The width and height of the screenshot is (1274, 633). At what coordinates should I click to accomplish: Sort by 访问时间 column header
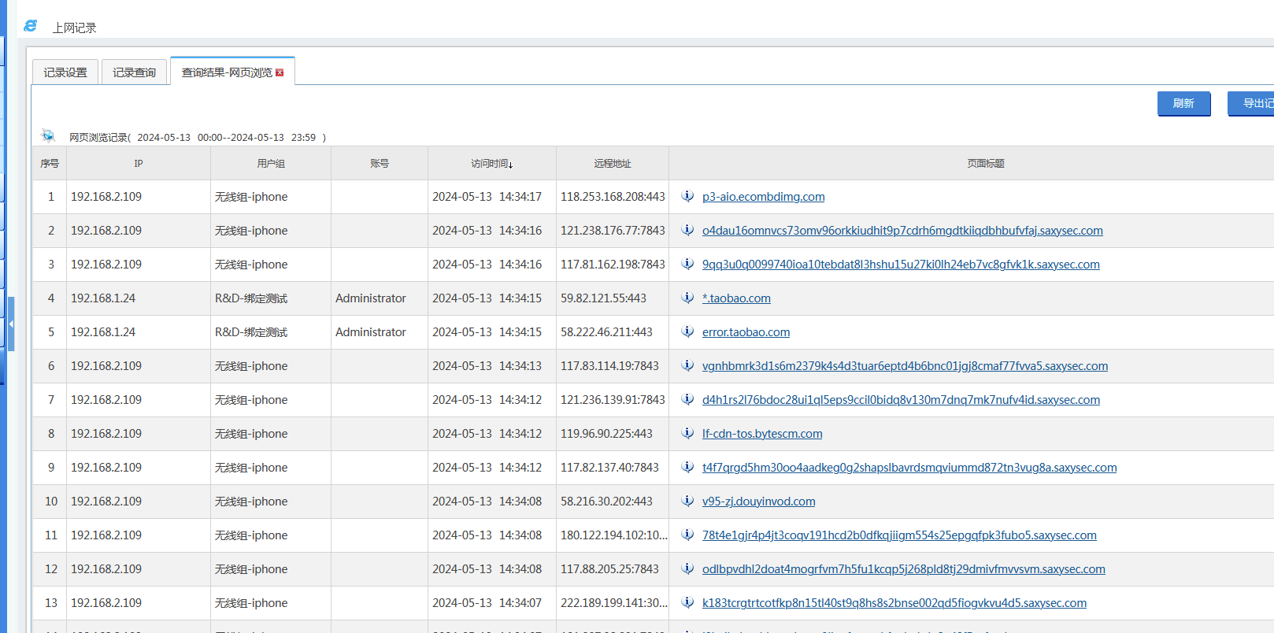click(x=491, y=164)
